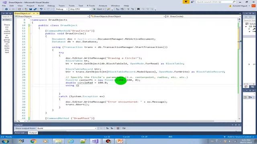Screen dimensions: 257x144
Task: Search the Toolbox search field
Action: pyautogui.click(x=7, y=16)
